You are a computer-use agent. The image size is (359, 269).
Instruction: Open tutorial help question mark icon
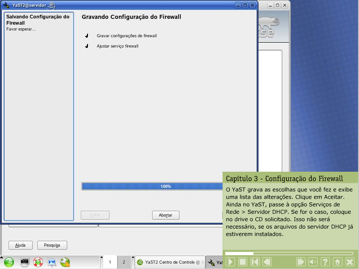pyautogui.click(x=325, y=262)
